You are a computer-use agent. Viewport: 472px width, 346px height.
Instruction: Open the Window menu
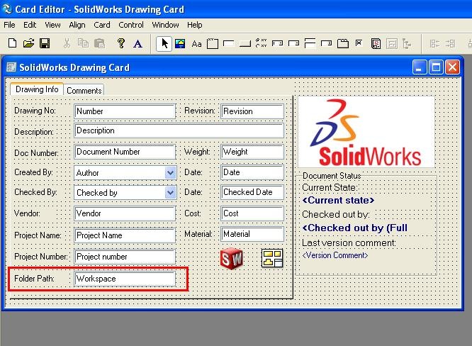click(165, 25)
